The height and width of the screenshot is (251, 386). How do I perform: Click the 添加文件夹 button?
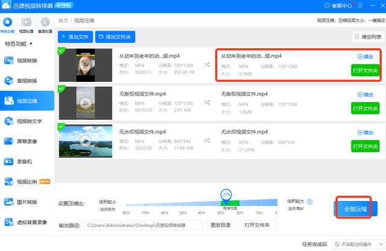click(x=115, y=37)
